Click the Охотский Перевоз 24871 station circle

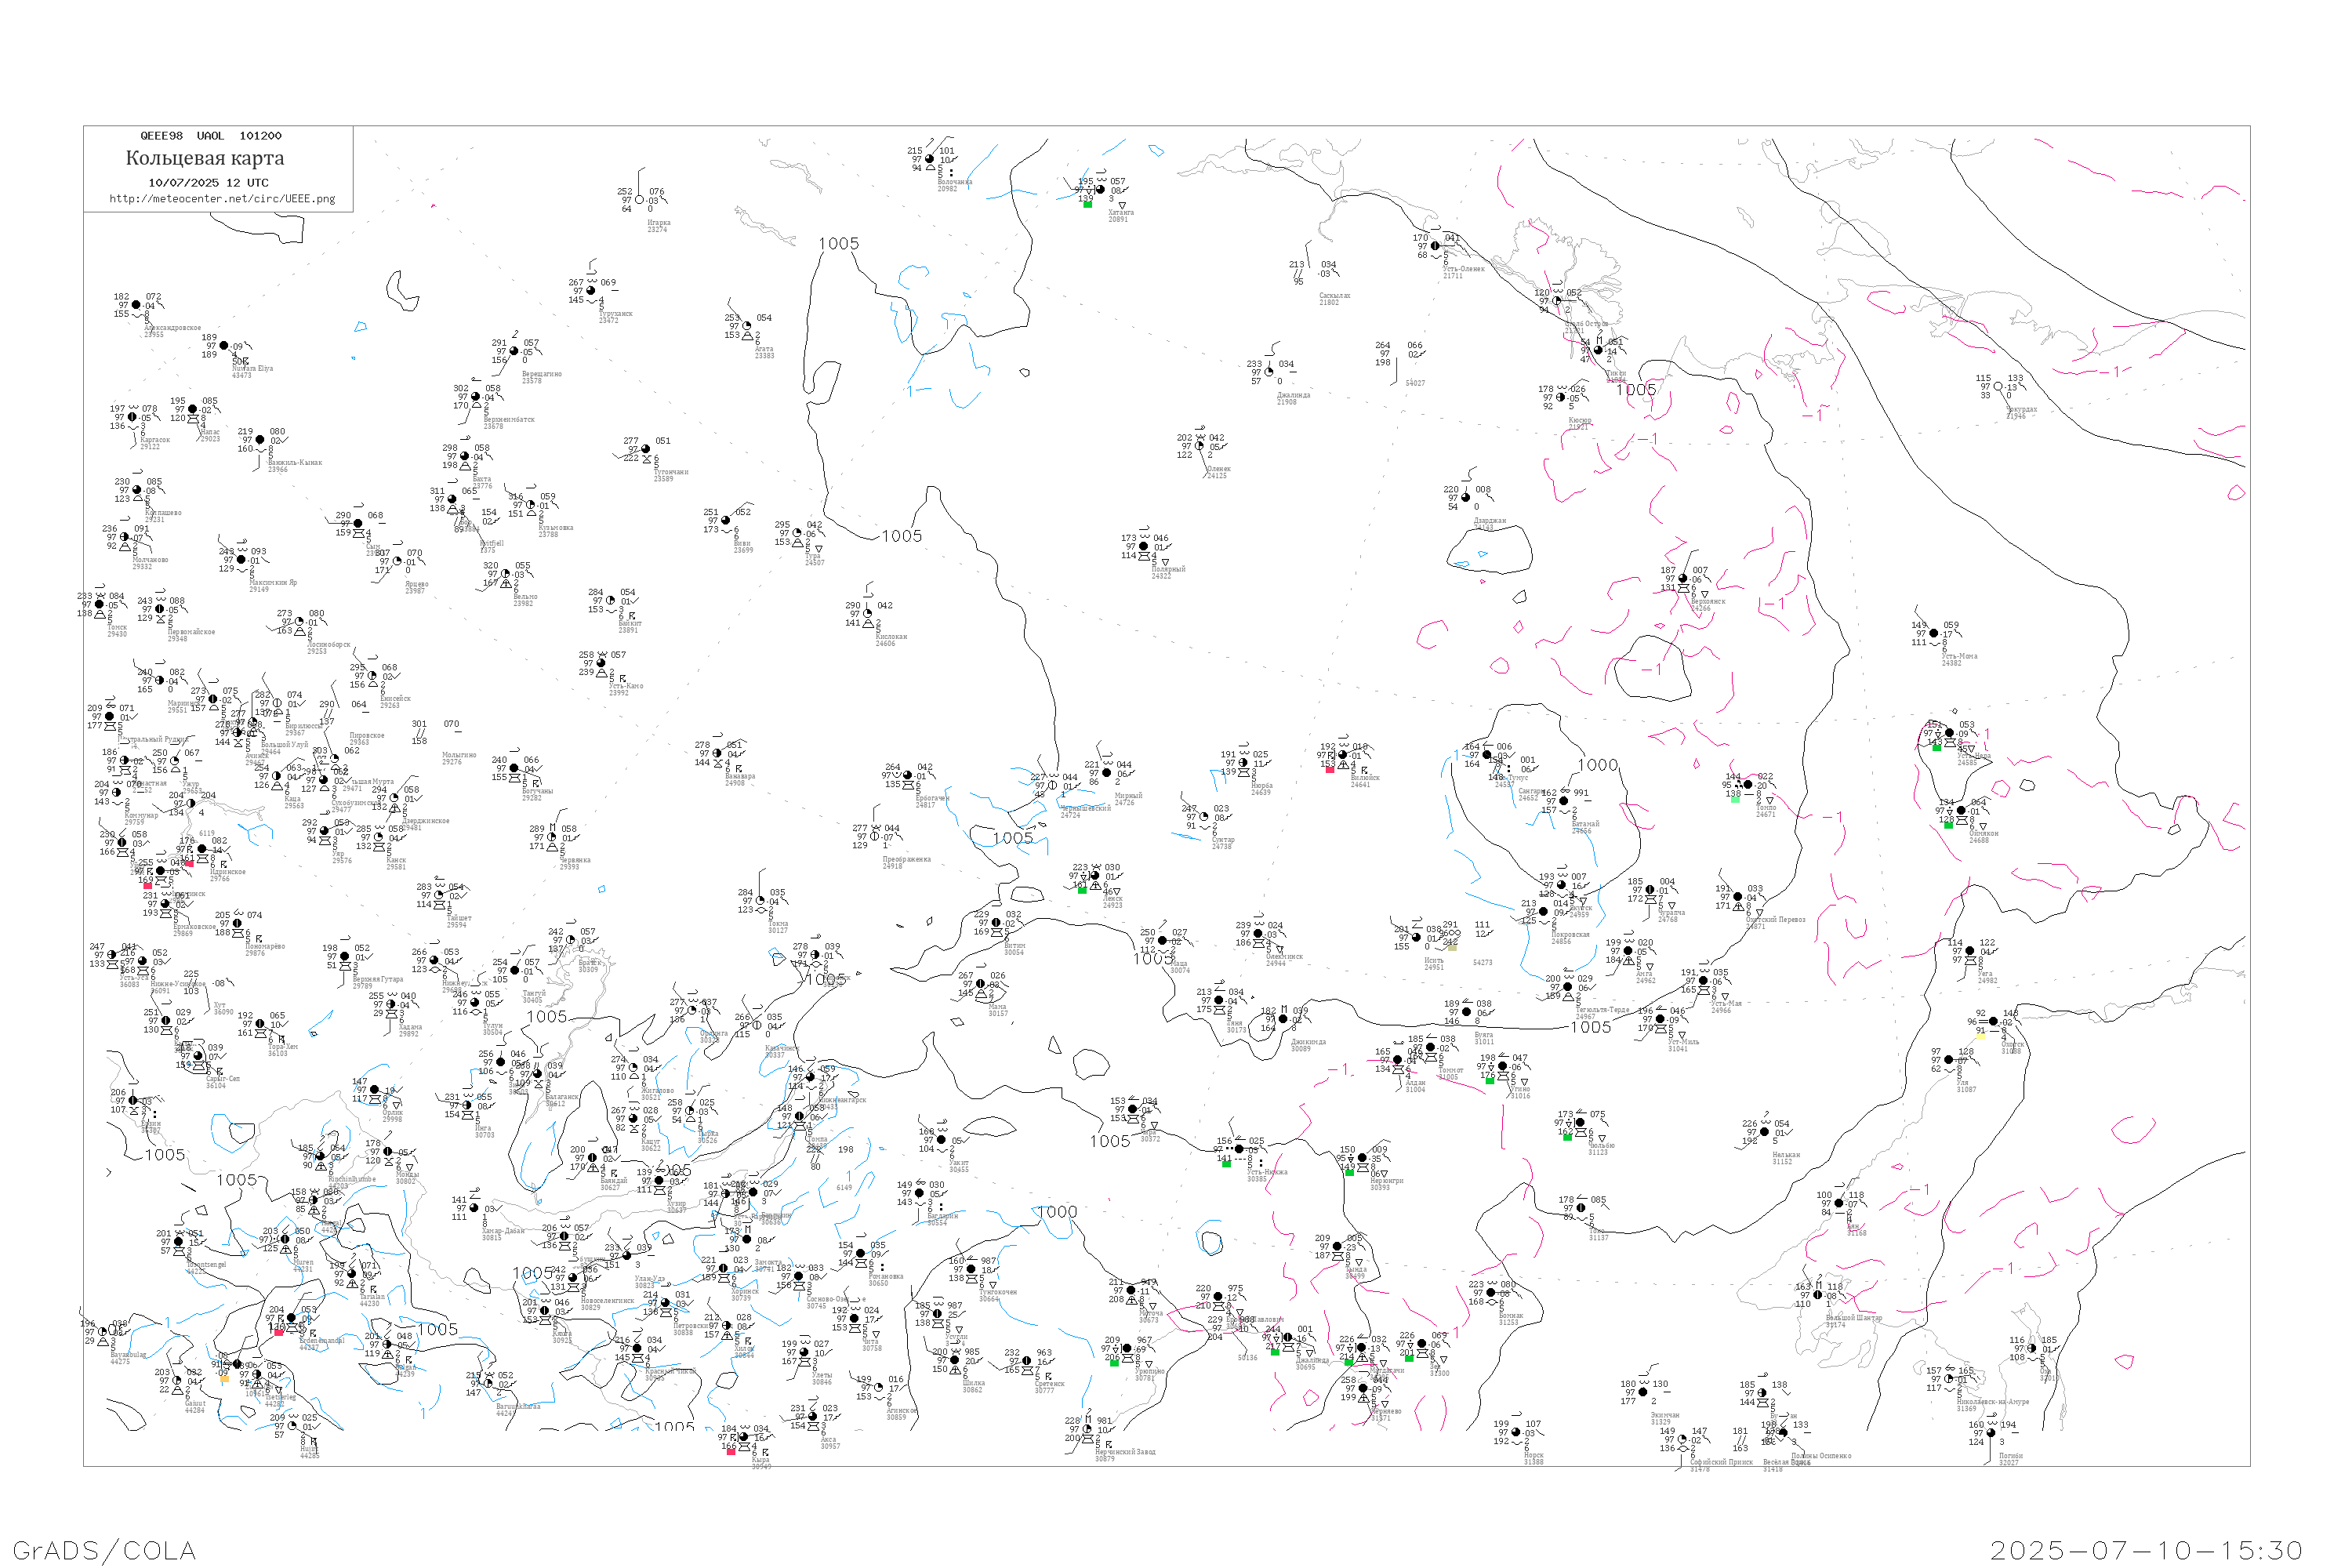[x=1737, y=897]
